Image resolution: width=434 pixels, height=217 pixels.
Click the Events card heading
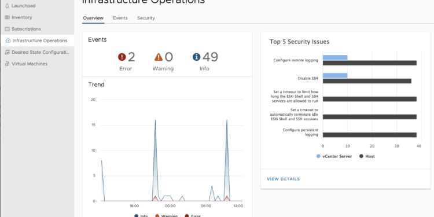click(97, 39)
